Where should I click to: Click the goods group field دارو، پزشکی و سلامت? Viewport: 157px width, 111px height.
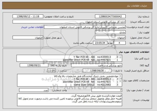[96, 65]
